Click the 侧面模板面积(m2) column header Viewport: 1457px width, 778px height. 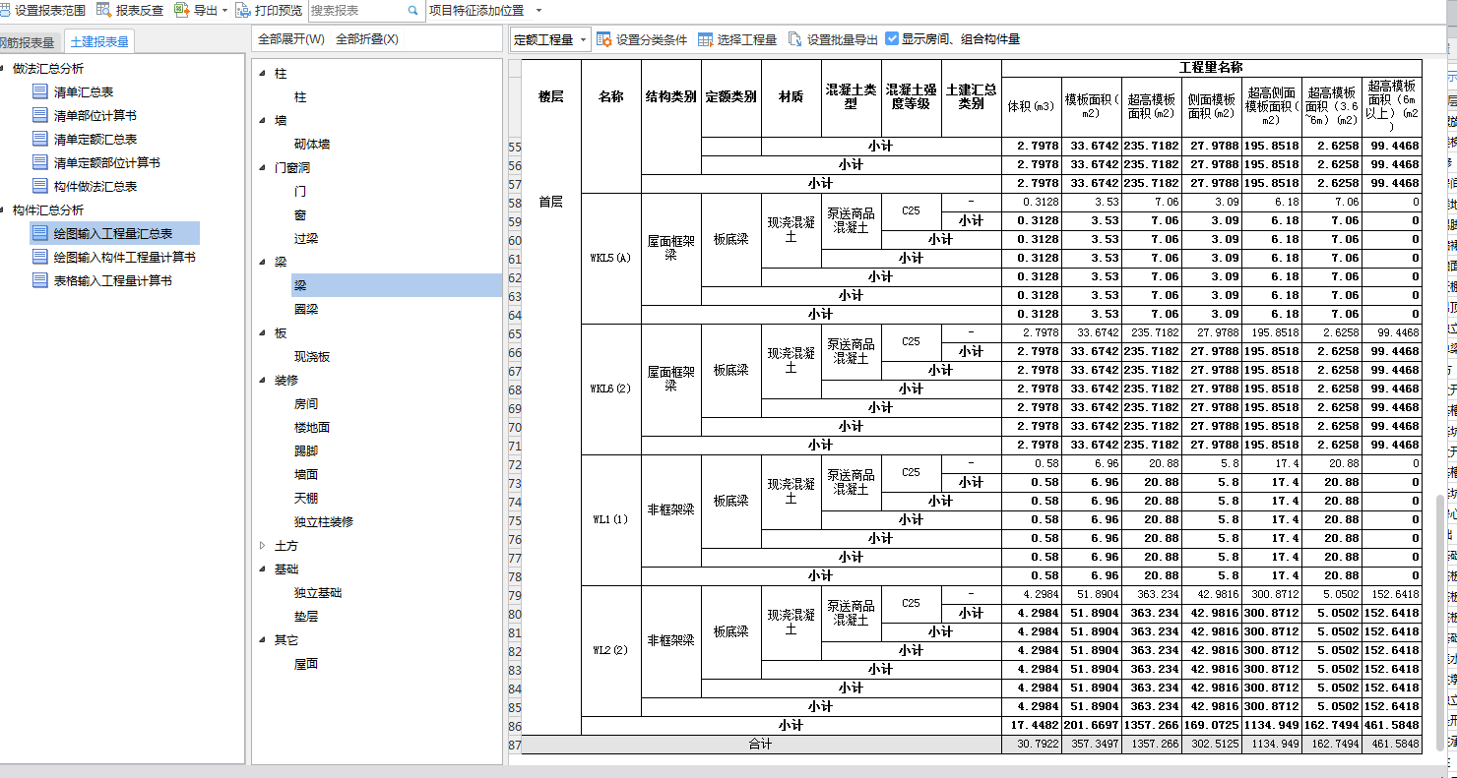pyautogui.click(x=1212, y=106)
